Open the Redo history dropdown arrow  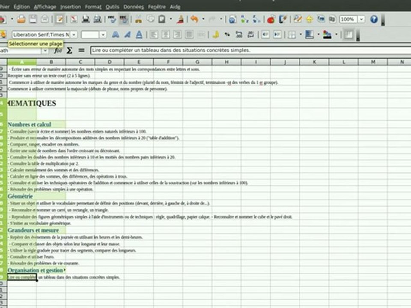point(221,19)
